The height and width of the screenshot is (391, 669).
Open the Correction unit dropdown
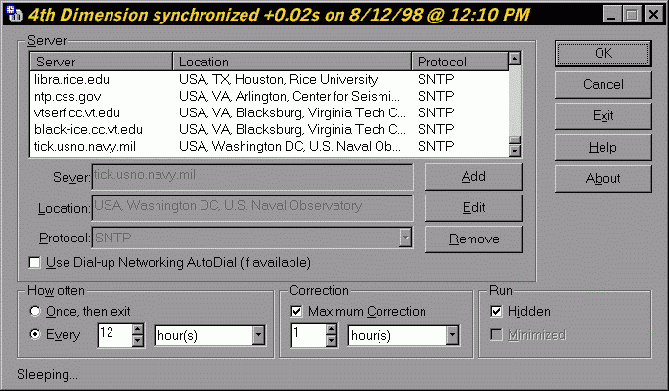(451, 335)
